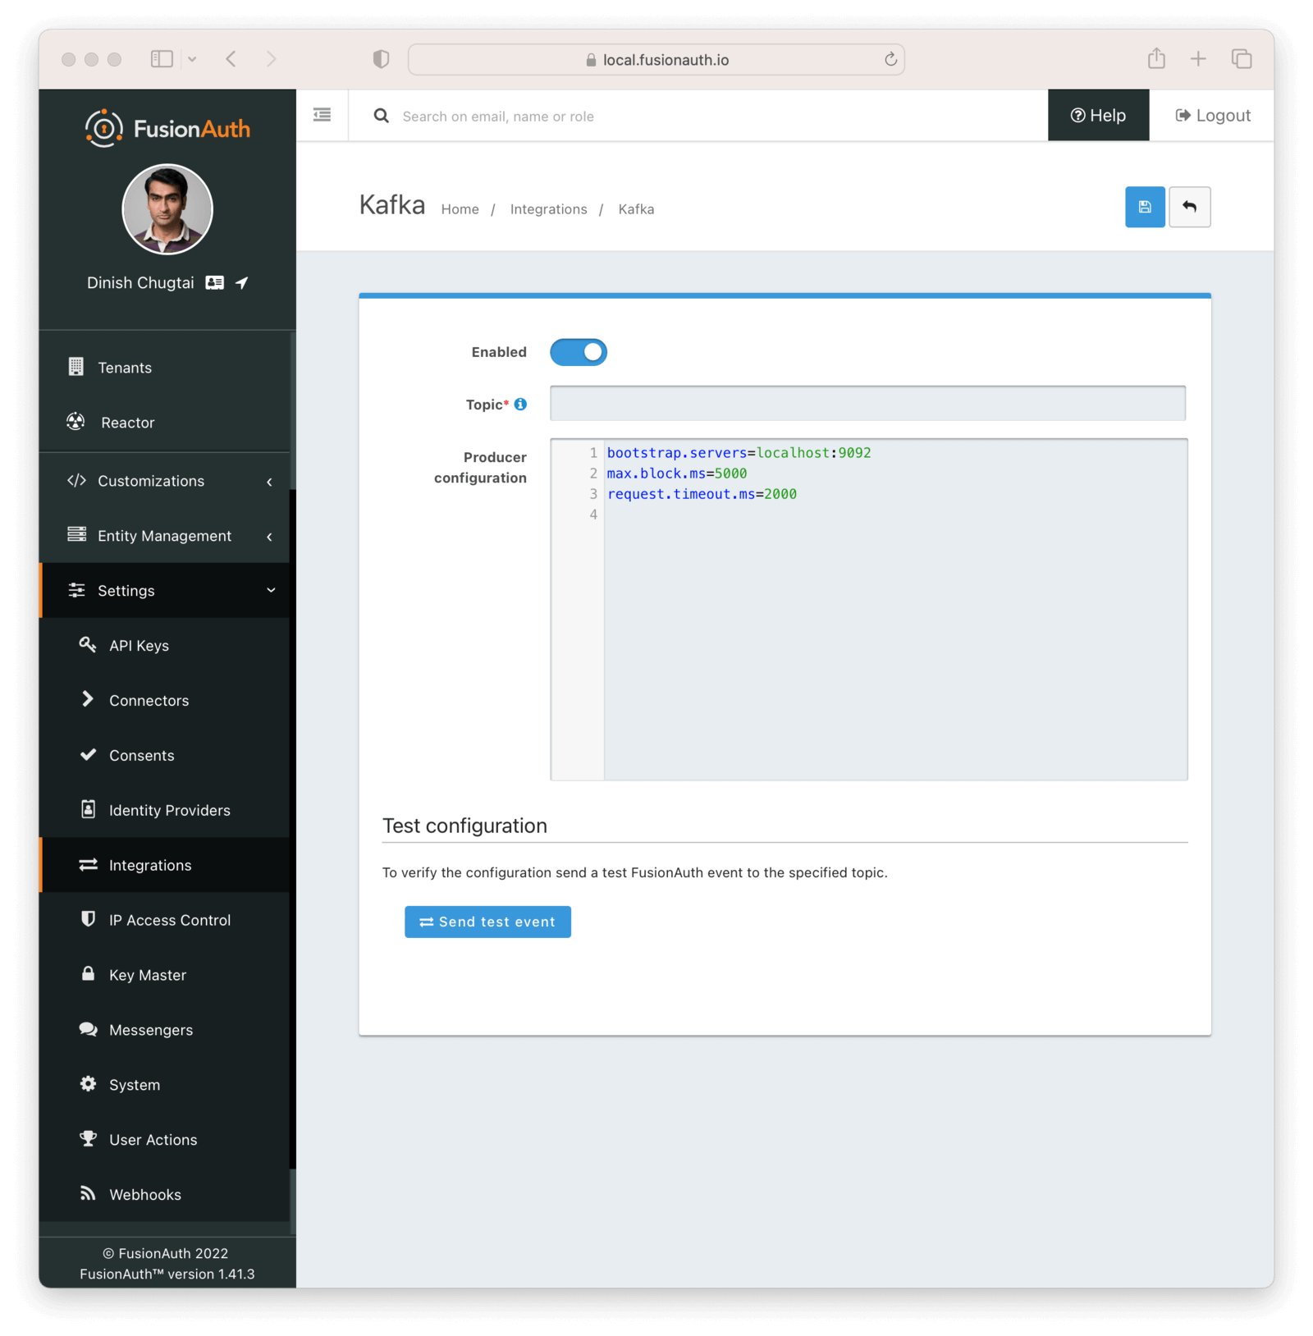This screenshot has height=1336, width=1313.
Task: Collapse the Settings menu
Action: click(164, 591)
